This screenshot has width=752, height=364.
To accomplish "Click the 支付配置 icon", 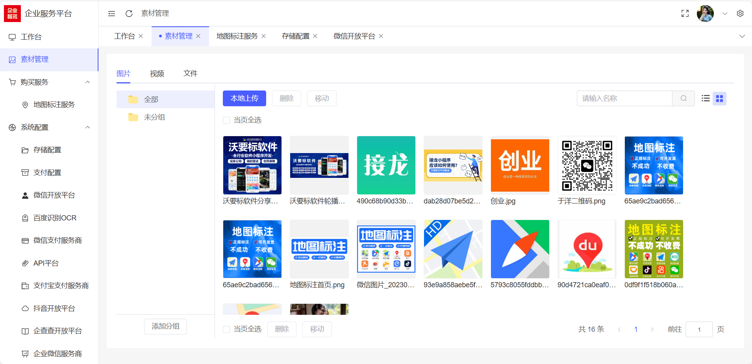I will click(25, 173).
